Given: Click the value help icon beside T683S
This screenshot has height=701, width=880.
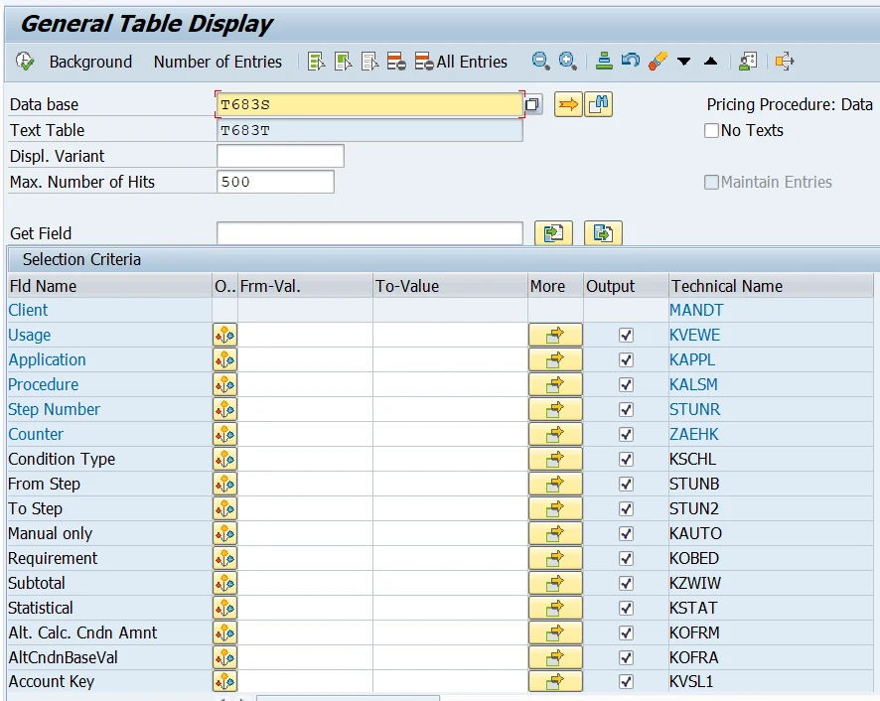Looking at the screenshot, I should coord(532,104).
